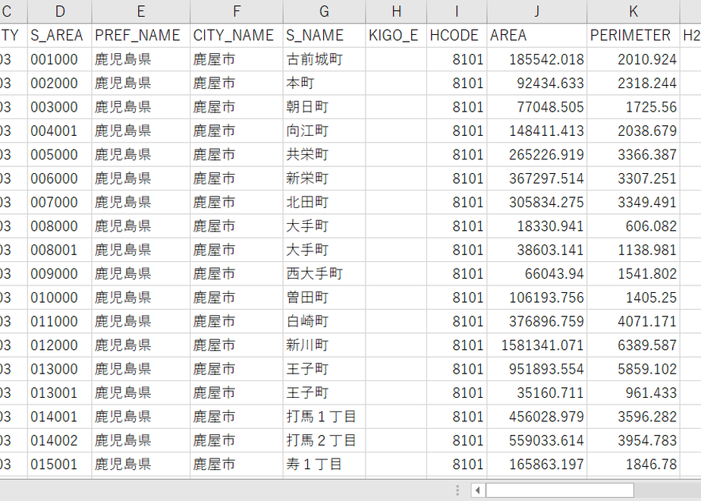Click the horizontal scrollbar thumb
This screenshot has width=701, height=501.
(560, 490)
